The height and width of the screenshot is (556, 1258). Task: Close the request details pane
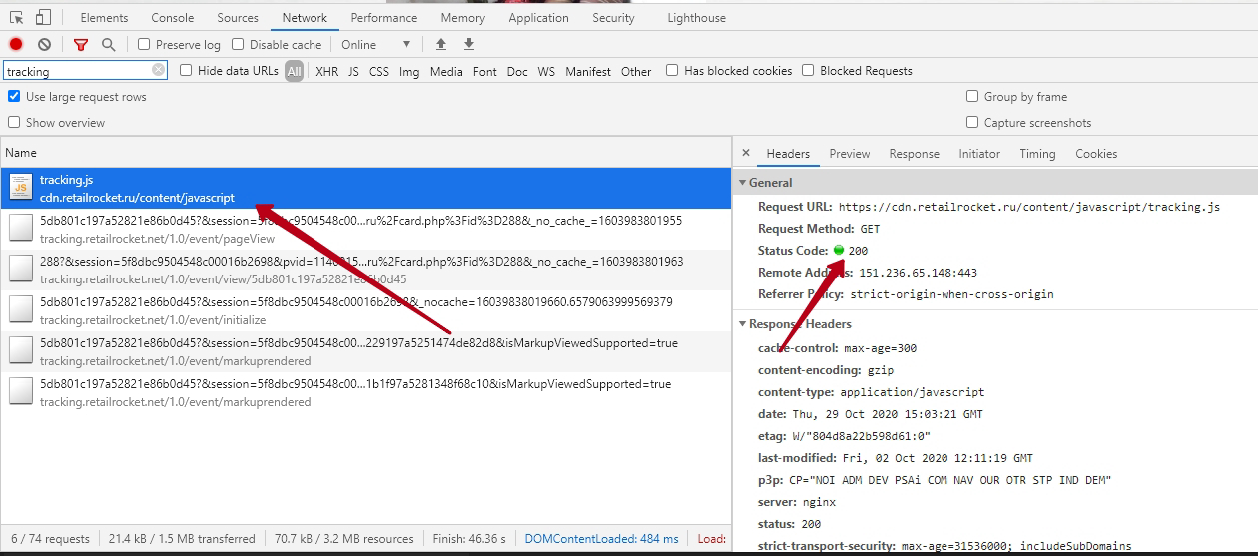point(746,153)
